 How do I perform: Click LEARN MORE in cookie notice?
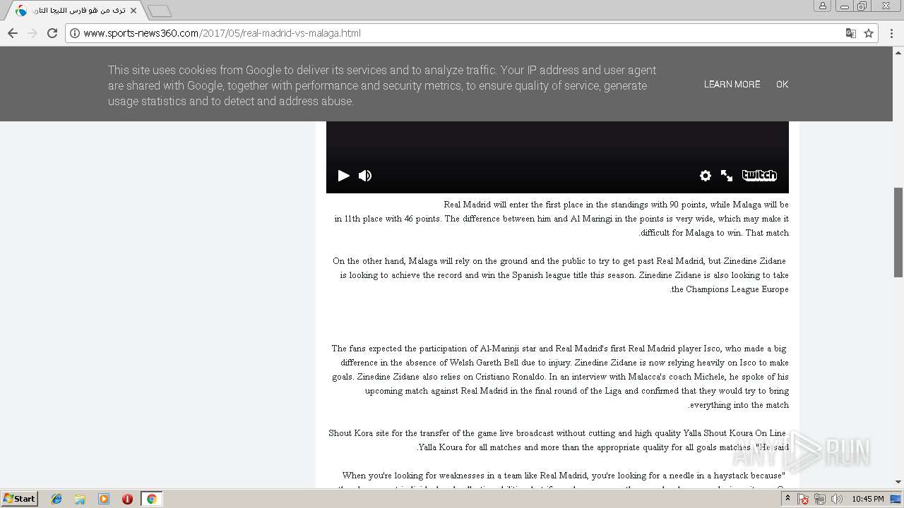(732, 85)
